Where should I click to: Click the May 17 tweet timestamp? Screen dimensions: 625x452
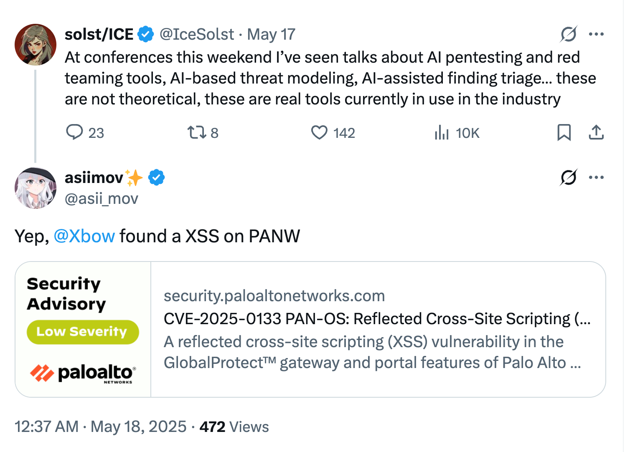(x=271, y=34)
